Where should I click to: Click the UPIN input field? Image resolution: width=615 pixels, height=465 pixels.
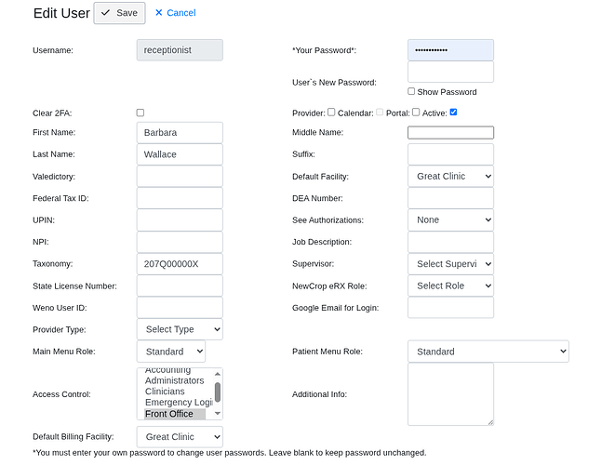coord(180,220)
